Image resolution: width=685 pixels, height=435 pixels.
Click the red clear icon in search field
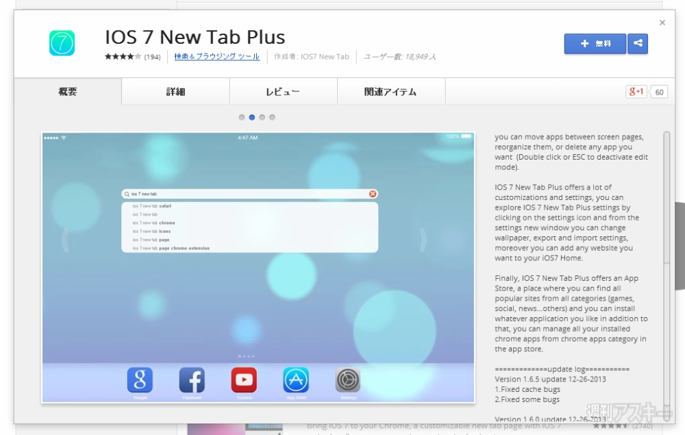373,194
